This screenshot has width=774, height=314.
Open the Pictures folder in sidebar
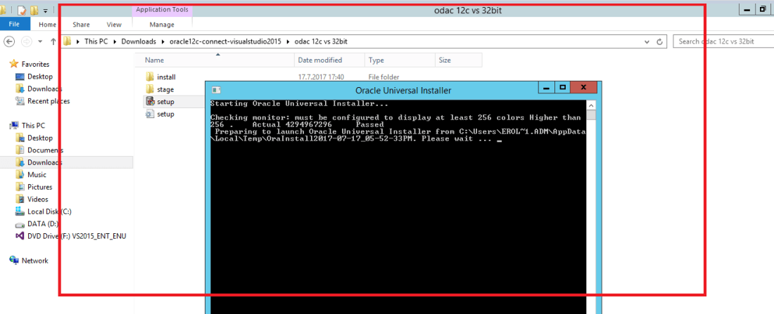point(39,187)
